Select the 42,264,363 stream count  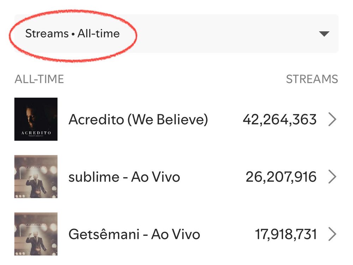[x=280, y=120]
